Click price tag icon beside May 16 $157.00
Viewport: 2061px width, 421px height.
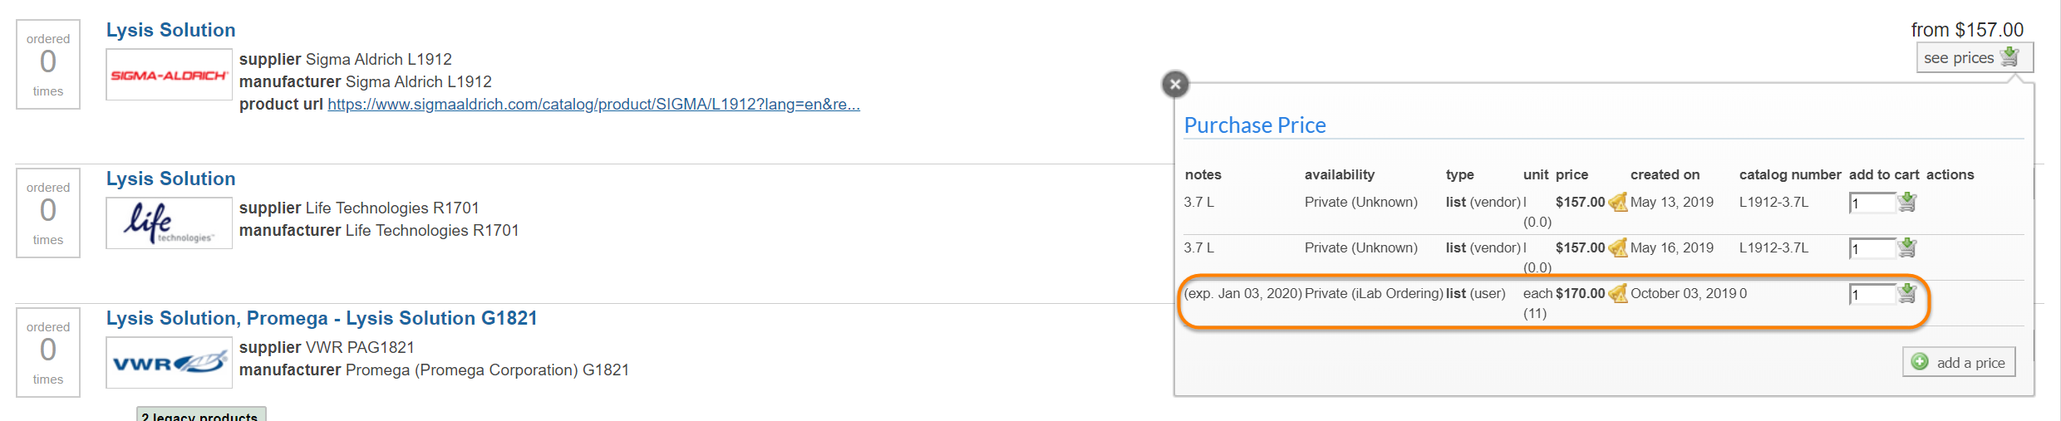click(1617, 247)
